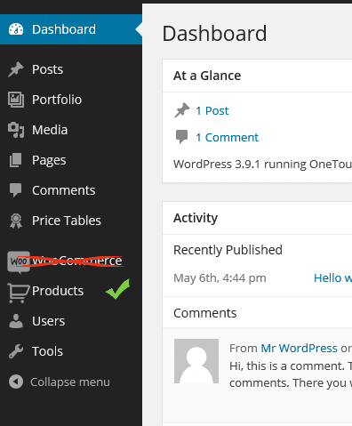Visit Mr WordPress commenter link
Image resolution: width=352 pixels, height=426 pixels.
tap(299, 348)
